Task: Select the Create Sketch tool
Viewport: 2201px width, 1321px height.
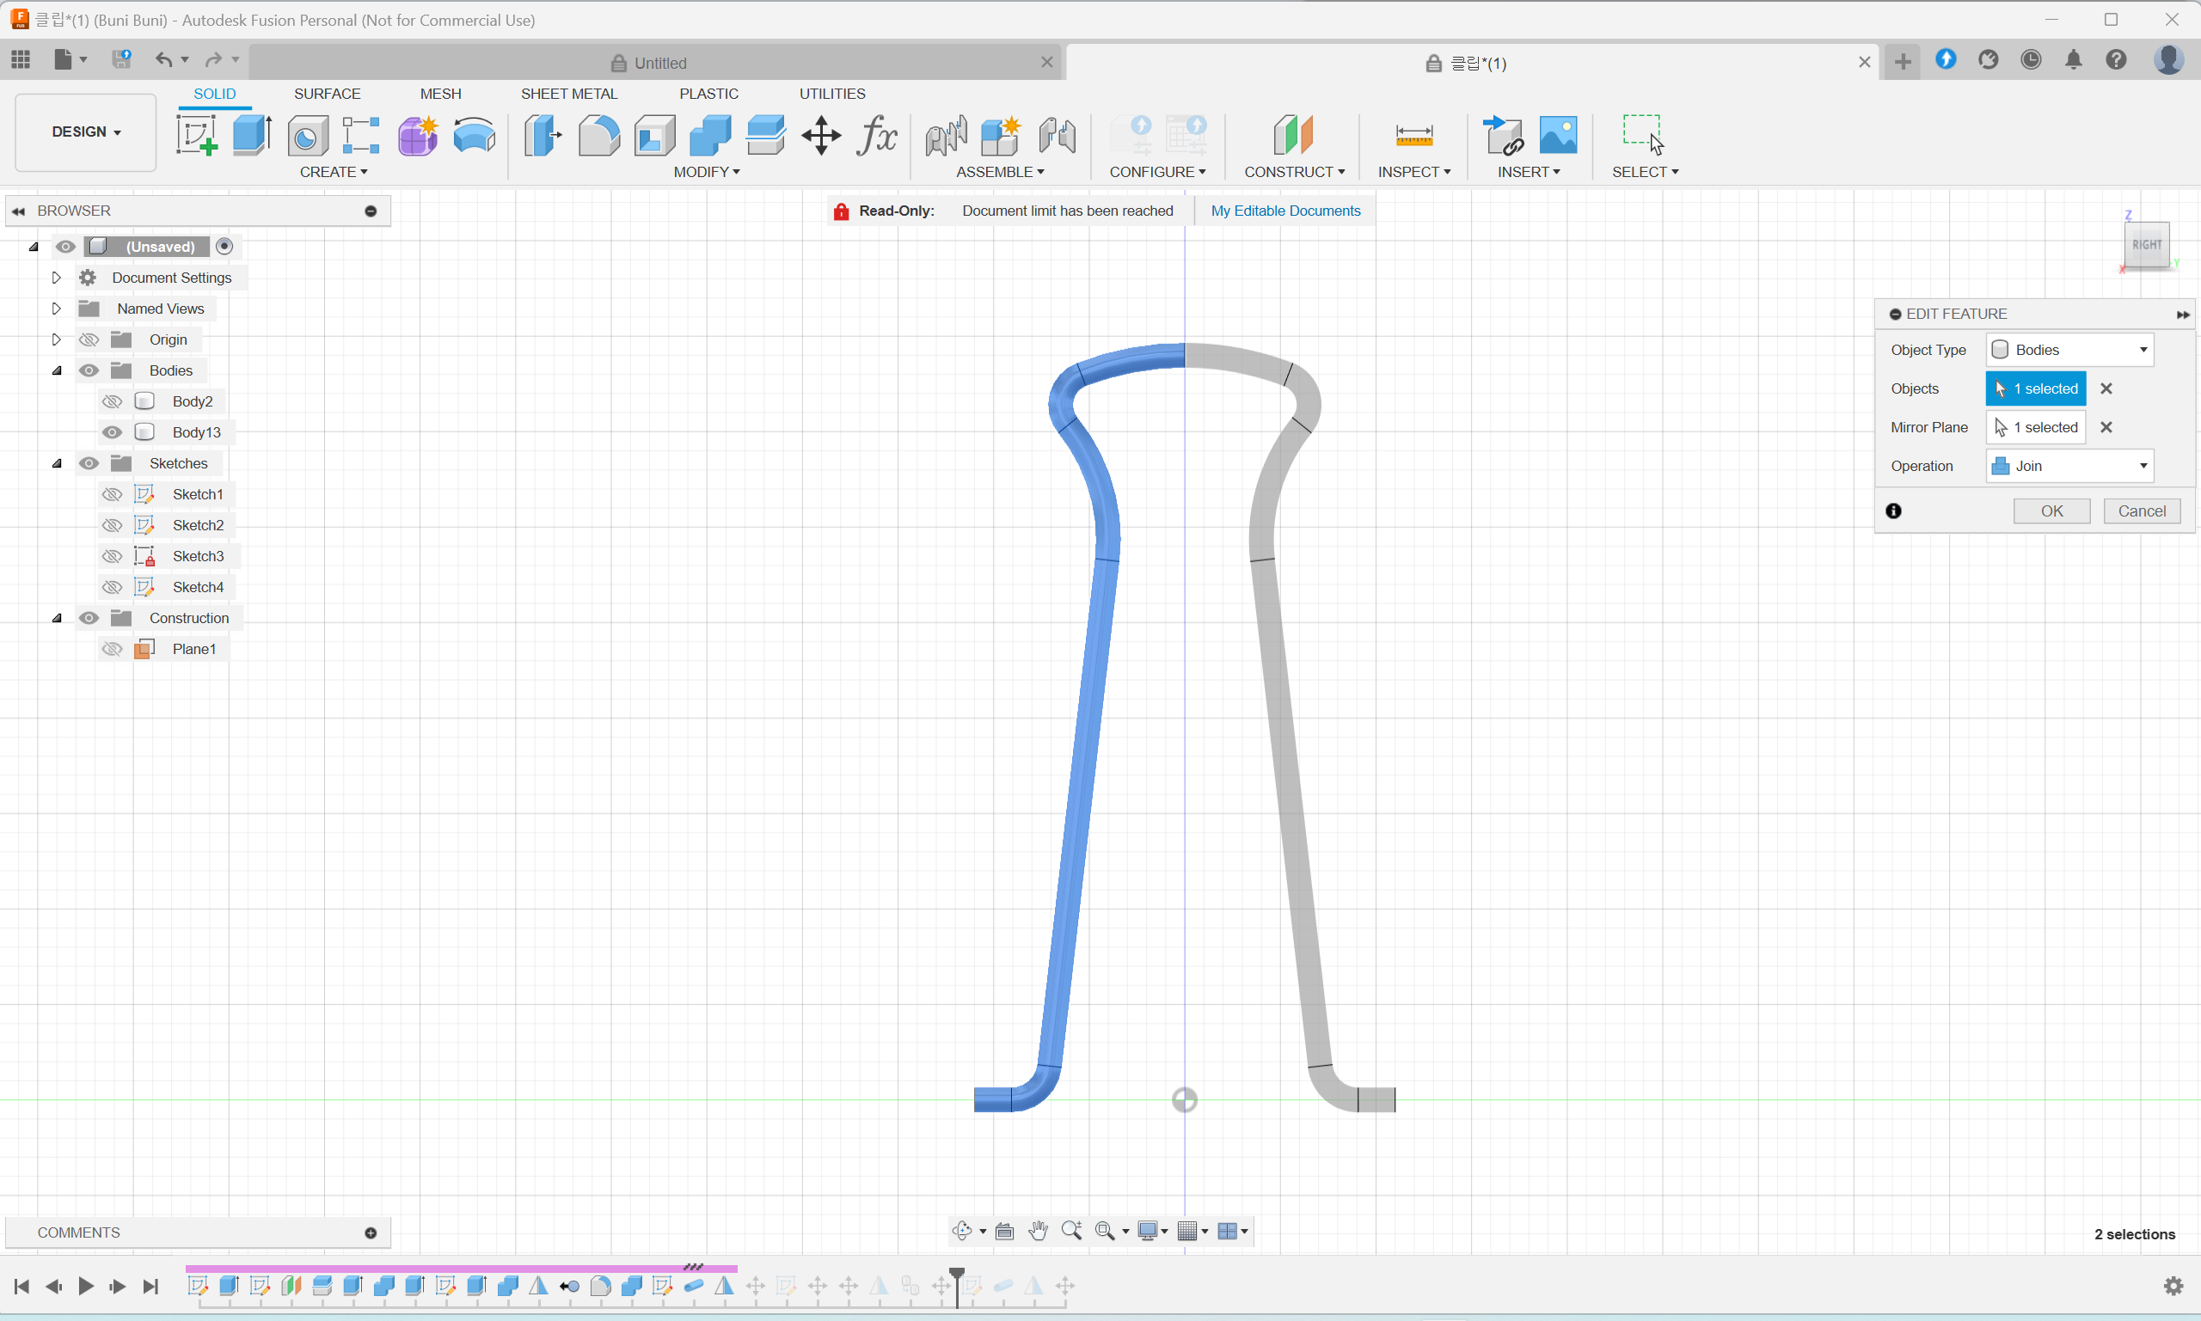Action: coord(197,135)
